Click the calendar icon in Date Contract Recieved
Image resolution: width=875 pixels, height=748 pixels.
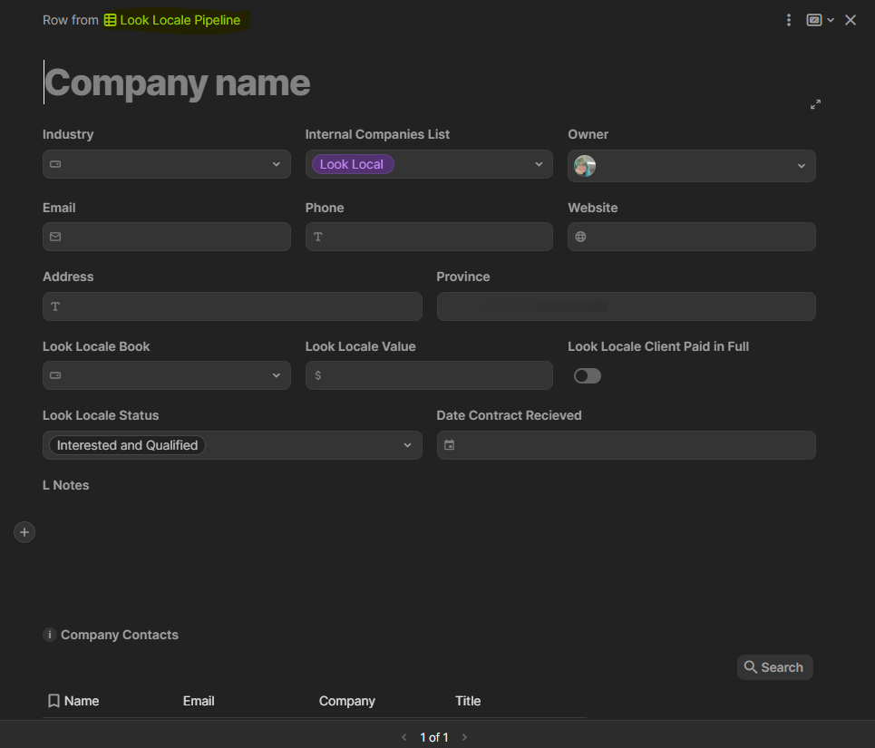point(450,445)
